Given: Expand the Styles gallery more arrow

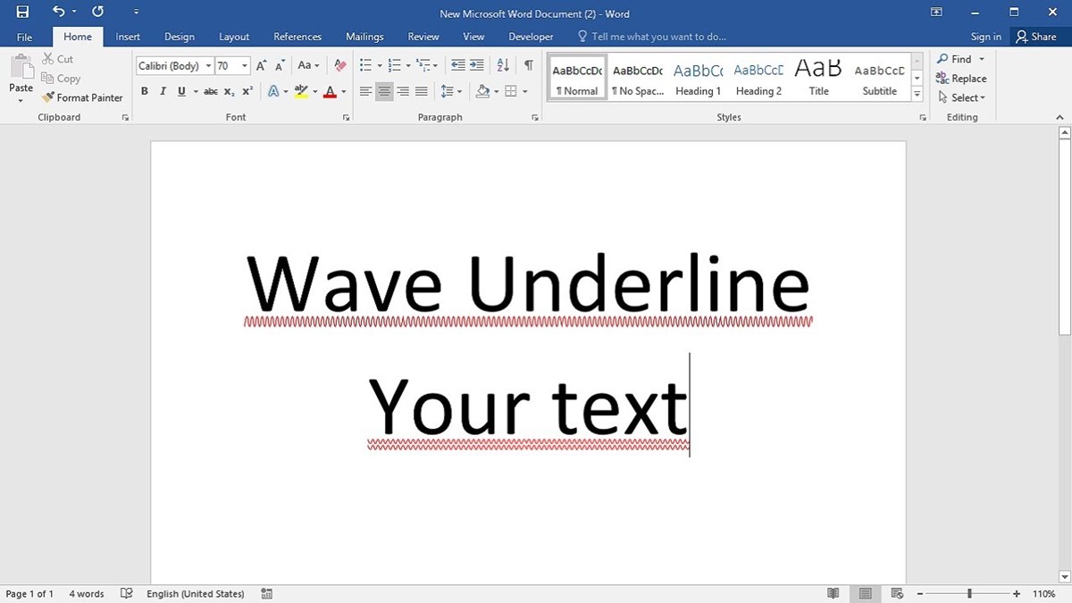Looking at the screenshot, I should [x=917, y=94].
